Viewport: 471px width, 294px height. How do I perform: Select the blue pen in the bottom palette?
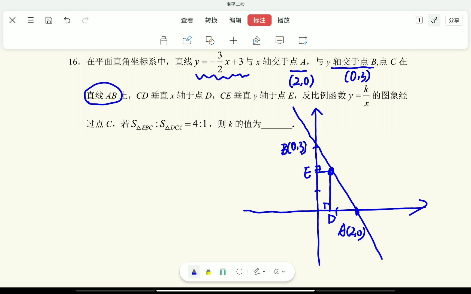pyautogui.click(x=194, y=272)
